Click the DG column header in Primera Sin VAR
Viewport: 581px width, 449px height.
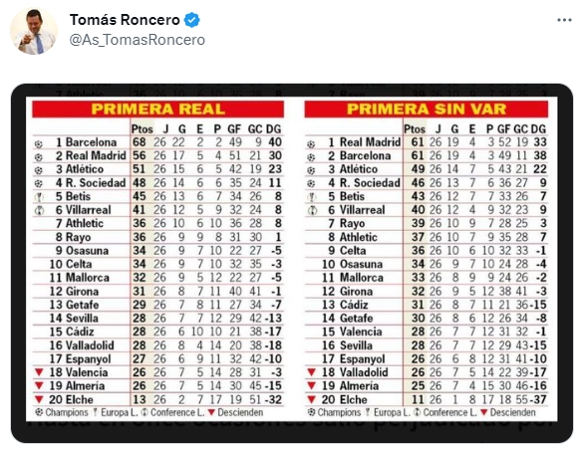click(539, 129)
